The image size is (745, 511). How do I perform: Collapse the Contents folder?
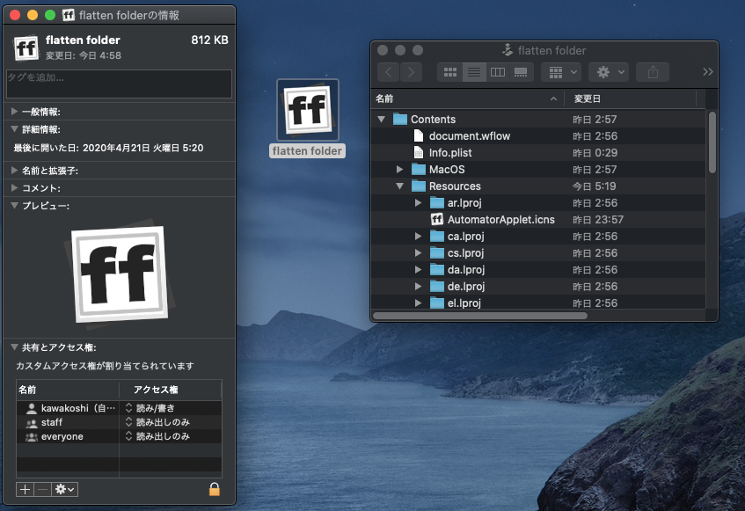381,120
